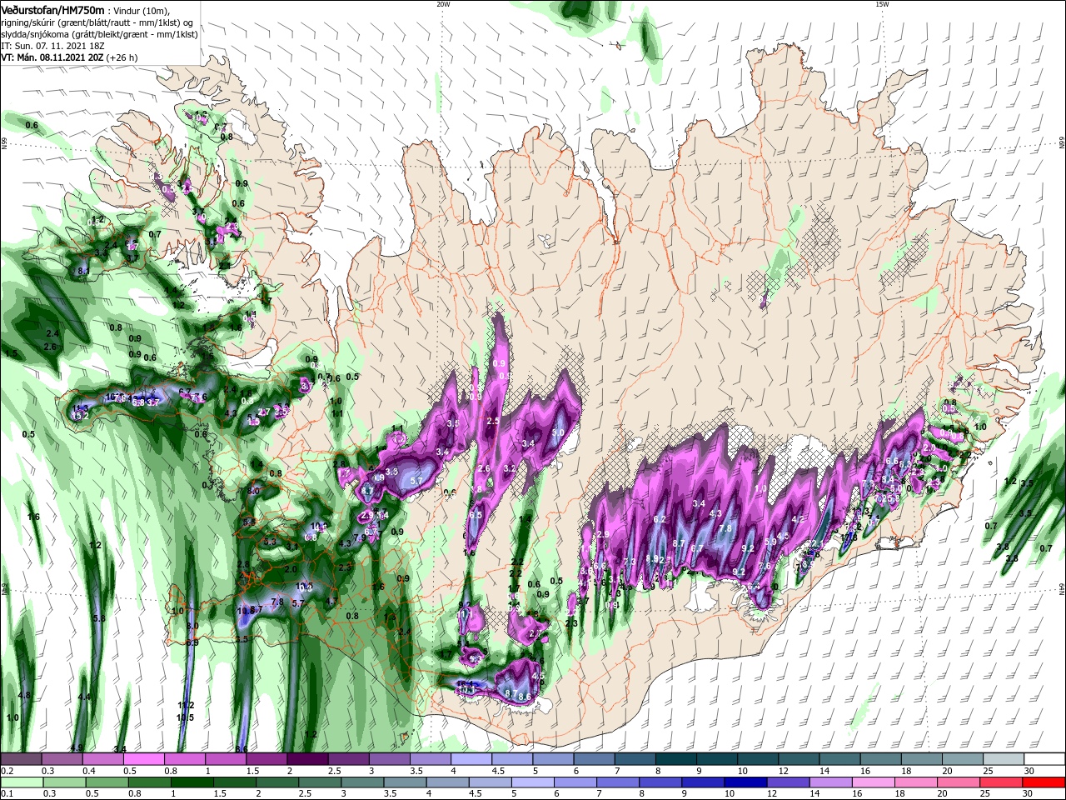This screenshot has width=1066, height=800.
Task: Click the dark teal snow swatch at 8
Action: [676, 759]
